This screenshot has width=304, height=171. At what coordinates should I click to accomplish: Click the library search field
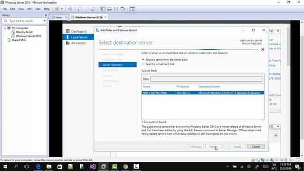pyautogui.click(x=24, y=21)
